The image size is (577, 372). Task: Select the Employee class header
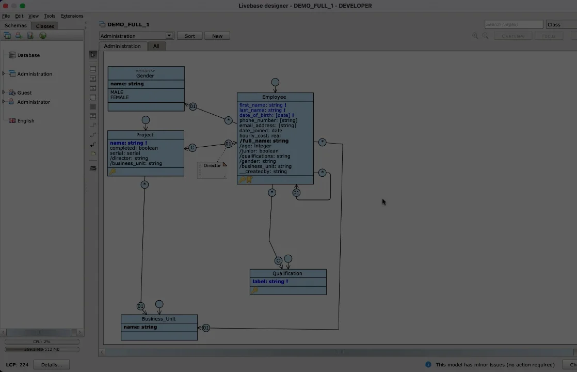coord(275,97)
